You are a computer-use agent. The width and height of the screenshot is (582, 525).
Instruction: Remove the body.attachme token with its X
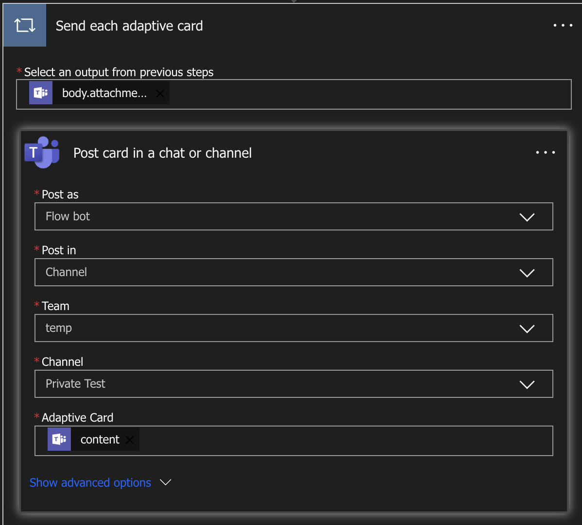[x=160, y=94]
